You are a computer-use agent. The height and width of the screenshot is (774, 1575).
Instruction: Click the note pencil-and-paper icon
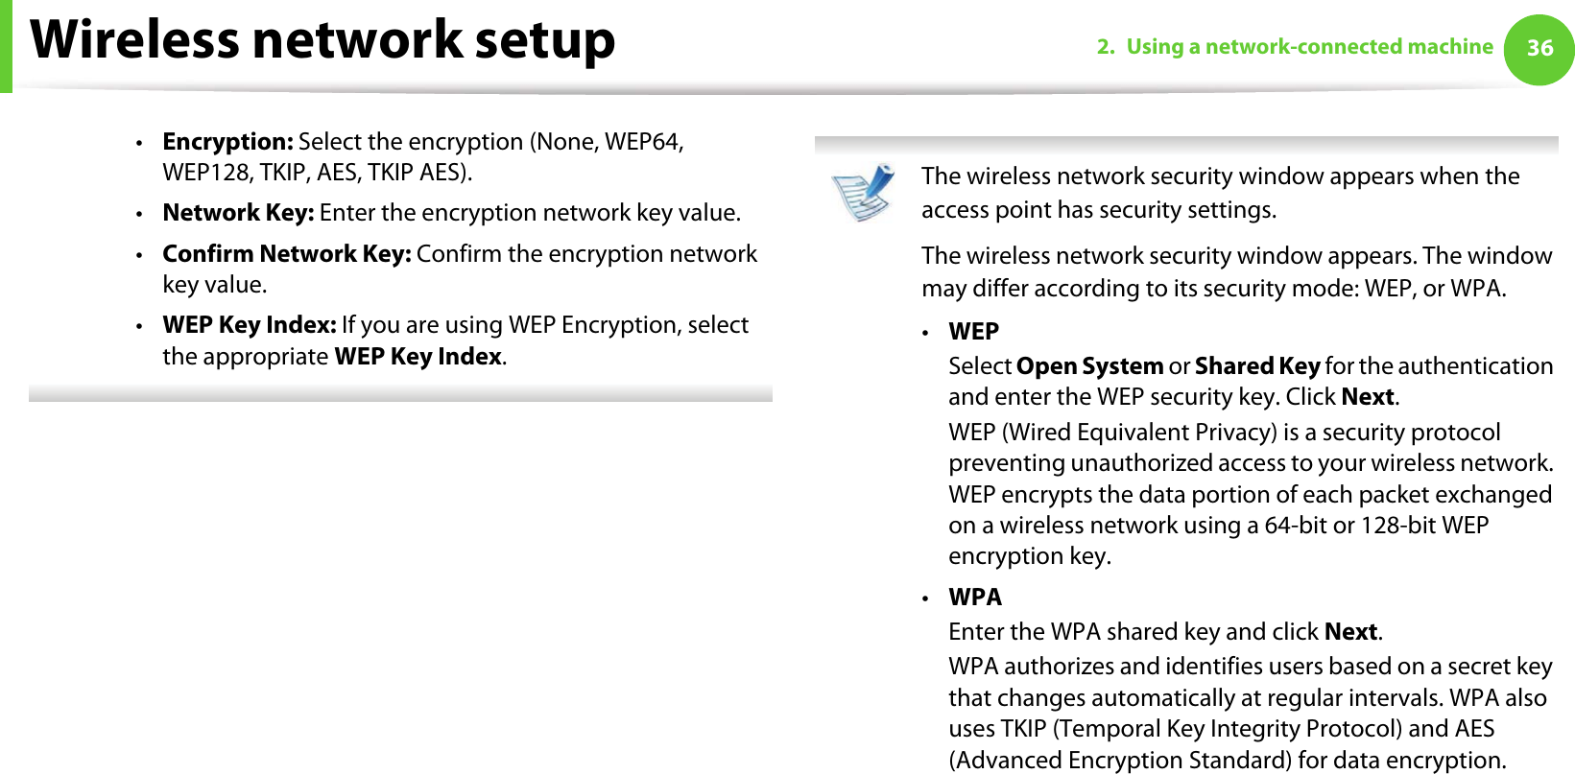point(864,192)
